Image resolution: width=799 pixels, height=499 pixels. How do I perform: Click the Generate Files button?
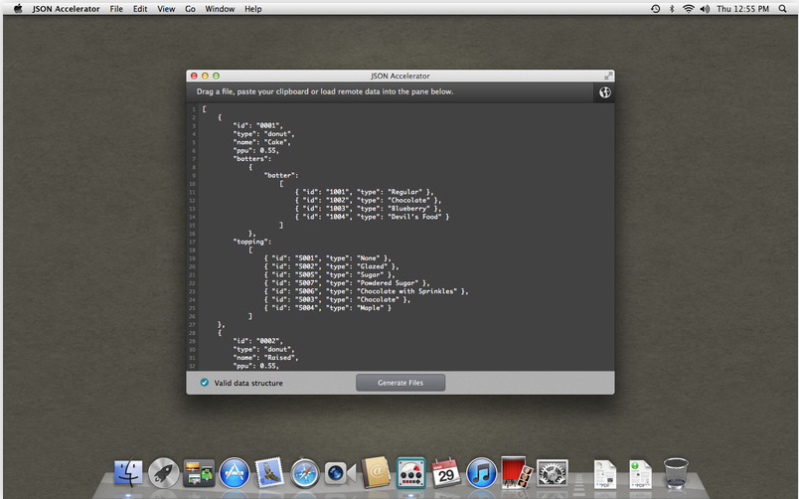pyautogui.click(x=400, y=383)
